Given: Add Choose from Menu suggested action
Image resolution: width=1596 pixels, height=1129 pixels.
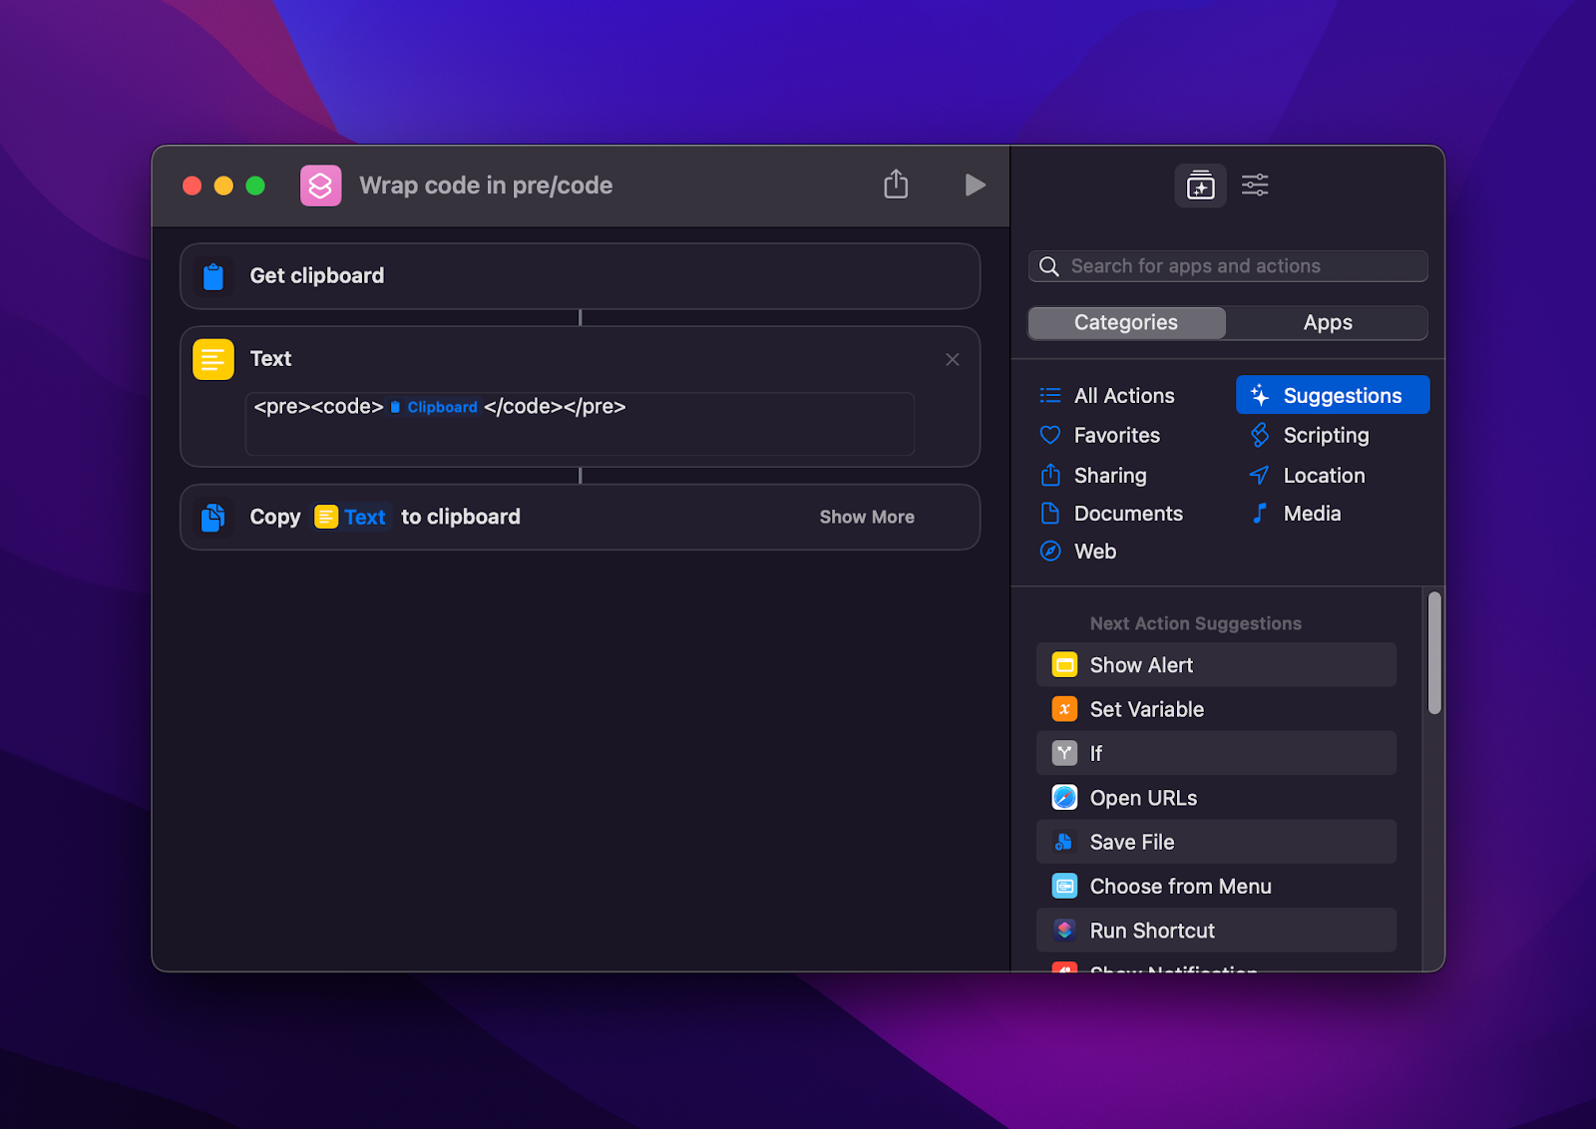Looking at the screenshot, I should point(1216,887).
